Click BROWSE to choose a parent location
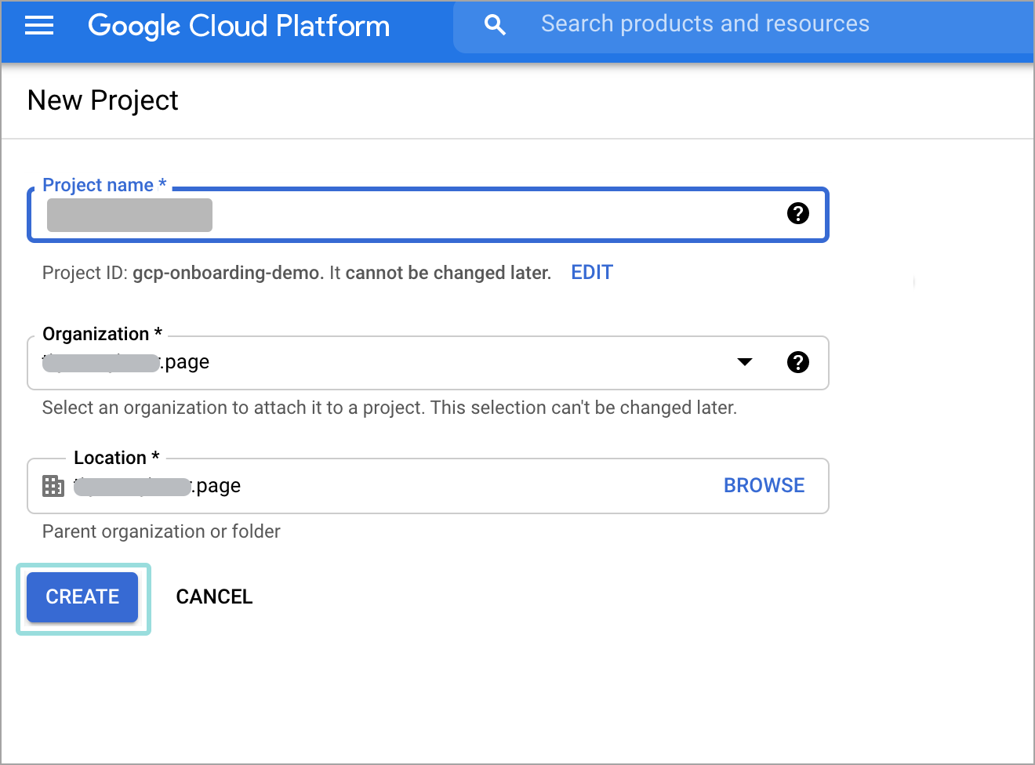The image size is (1035, 765). point(764,485)
